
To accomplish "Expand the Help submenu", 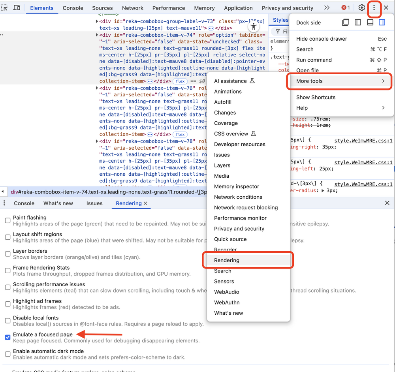I will 340,108.
